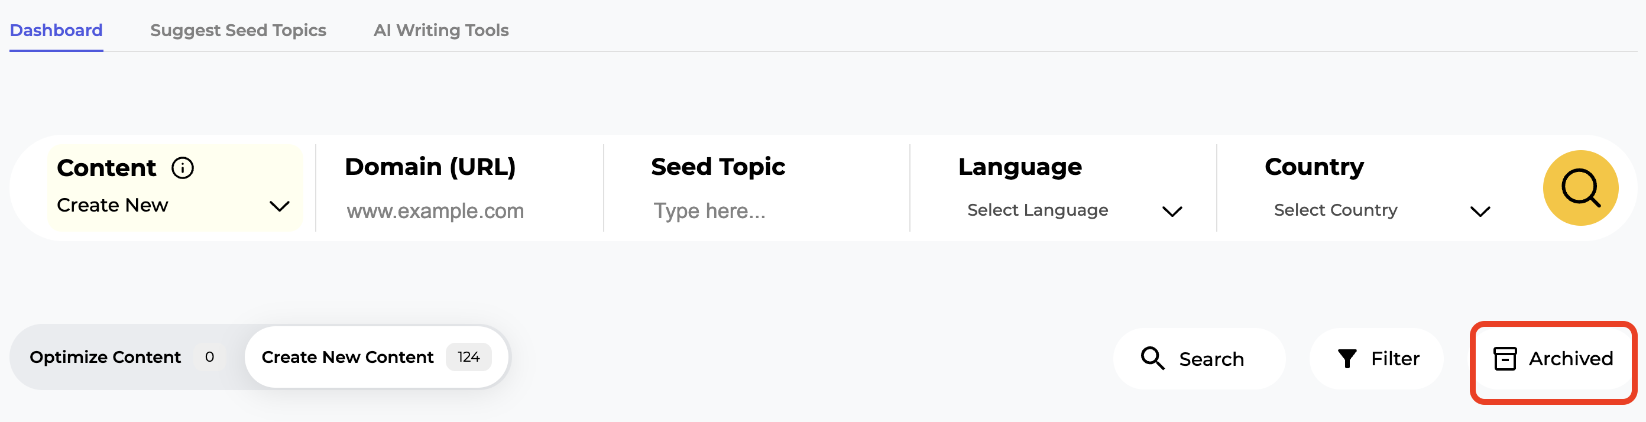Open the Content panel highlighted in yellow

click(174, 187)
